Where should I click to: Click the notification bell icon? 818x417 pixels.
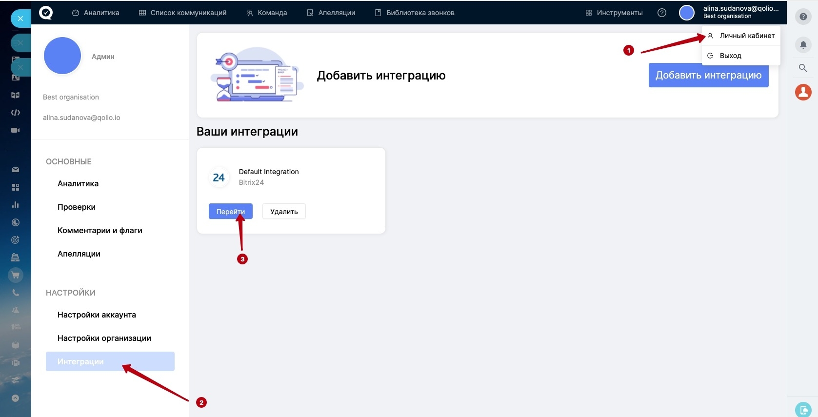pyautogui.click(x=803, y=45)
